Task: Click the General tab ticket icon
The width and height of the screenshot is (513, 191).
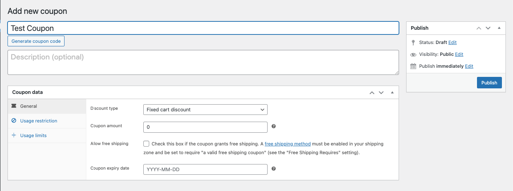Action: coord(14,106)
